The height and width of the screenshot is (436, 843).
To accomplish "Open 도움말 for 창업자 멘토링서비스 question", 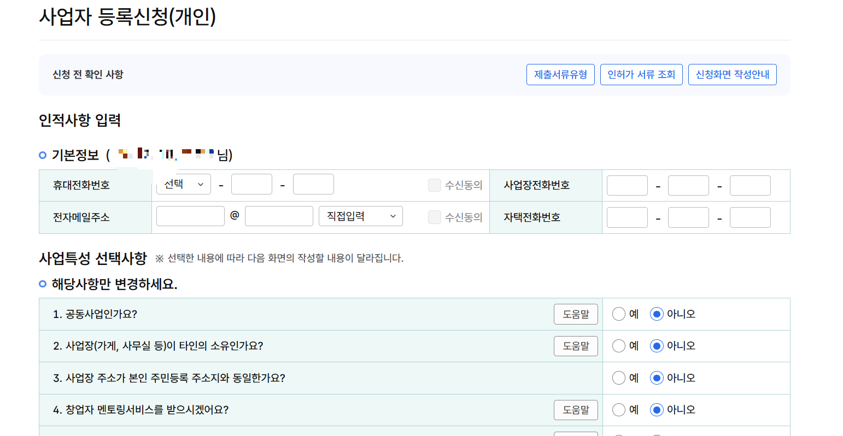I will click(x=576, y=410).
